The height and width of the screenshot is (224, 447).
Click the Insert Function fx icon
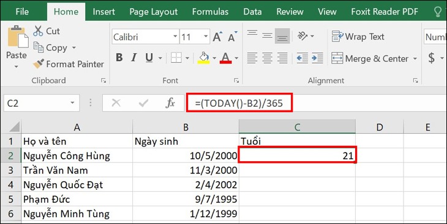[170, 103]
